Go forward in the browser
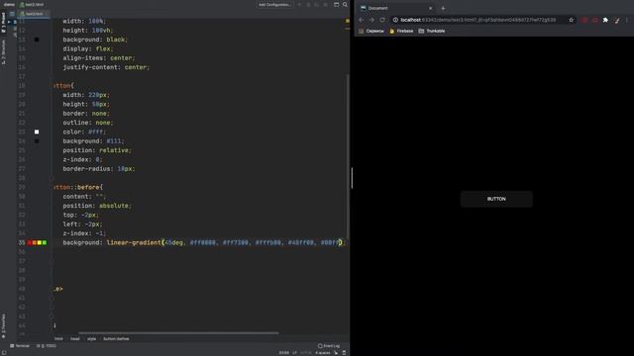 pos(371,20)
